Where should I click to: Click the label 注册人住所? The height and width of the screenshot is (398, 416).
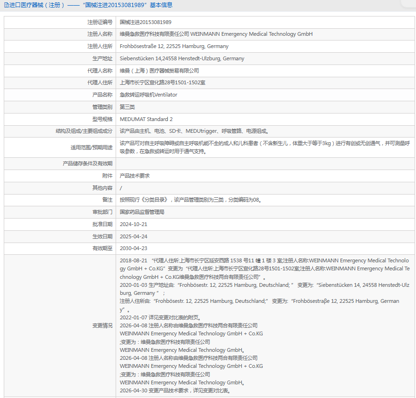coord(100,46)
